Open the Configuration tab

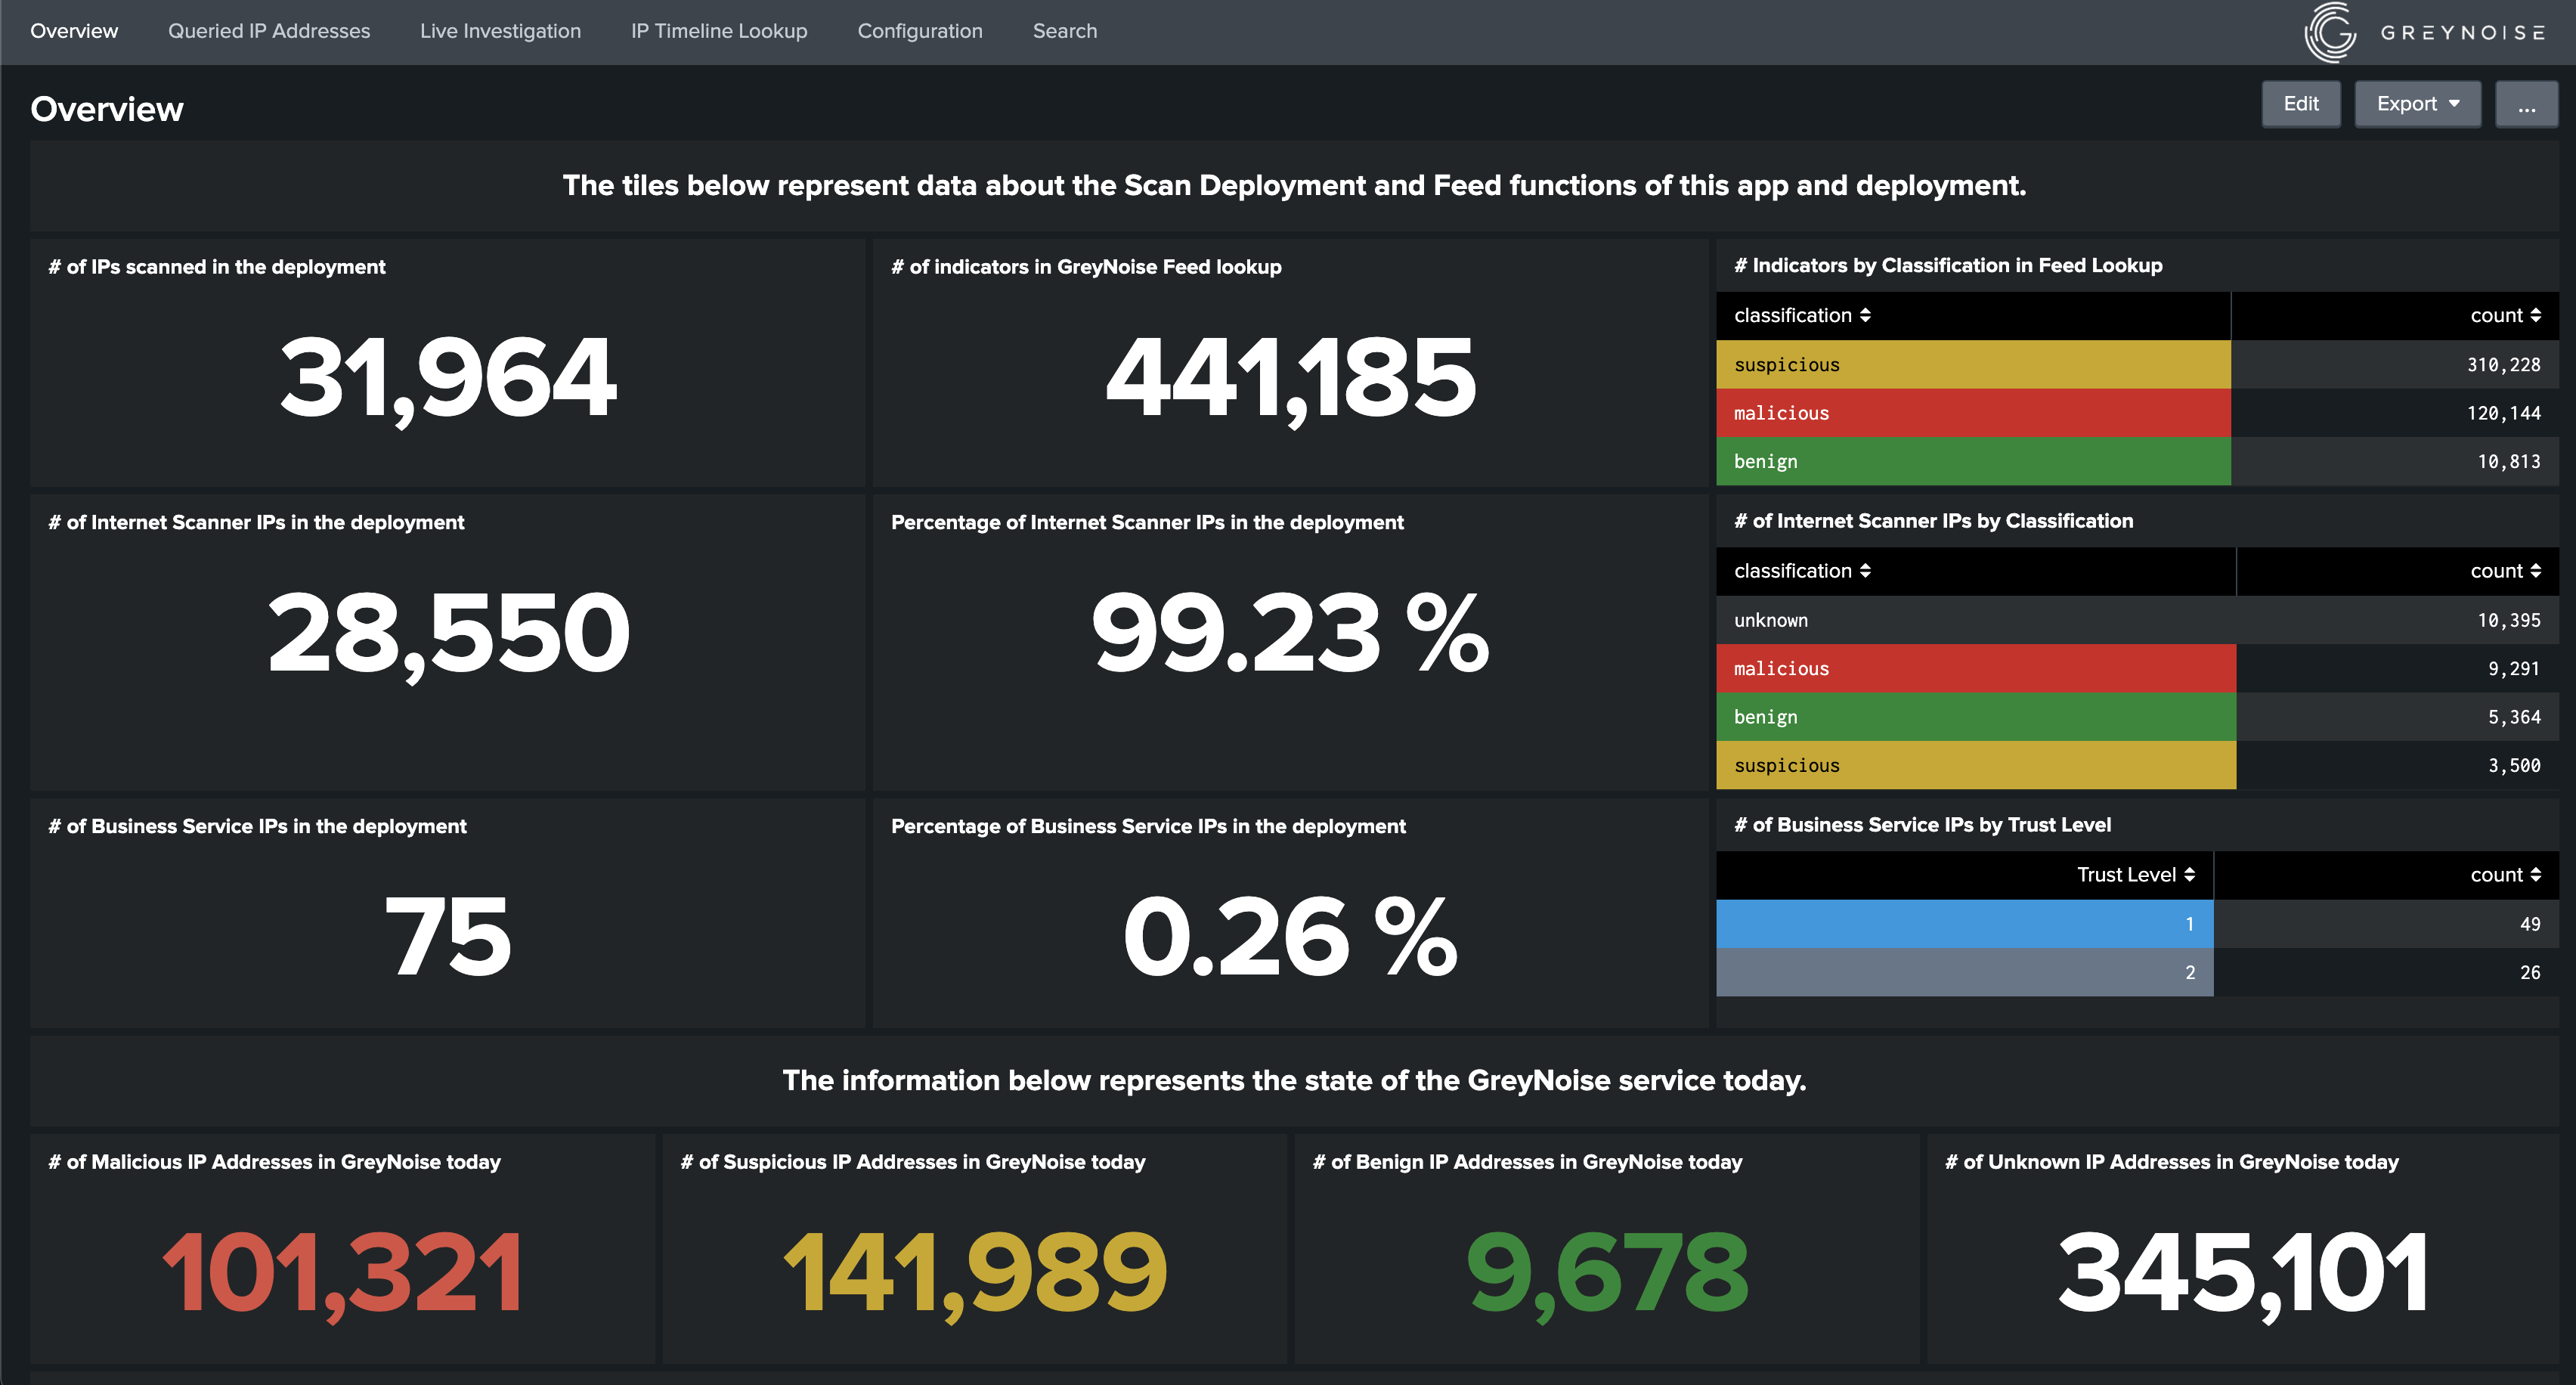[x=920, y=31]
